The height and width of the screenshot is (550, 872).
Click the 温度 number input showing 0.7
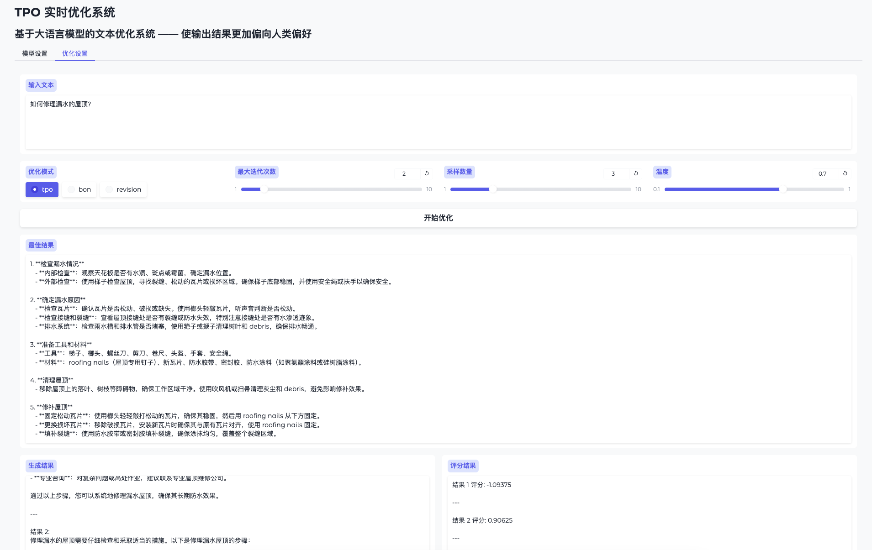coord(822,173)
